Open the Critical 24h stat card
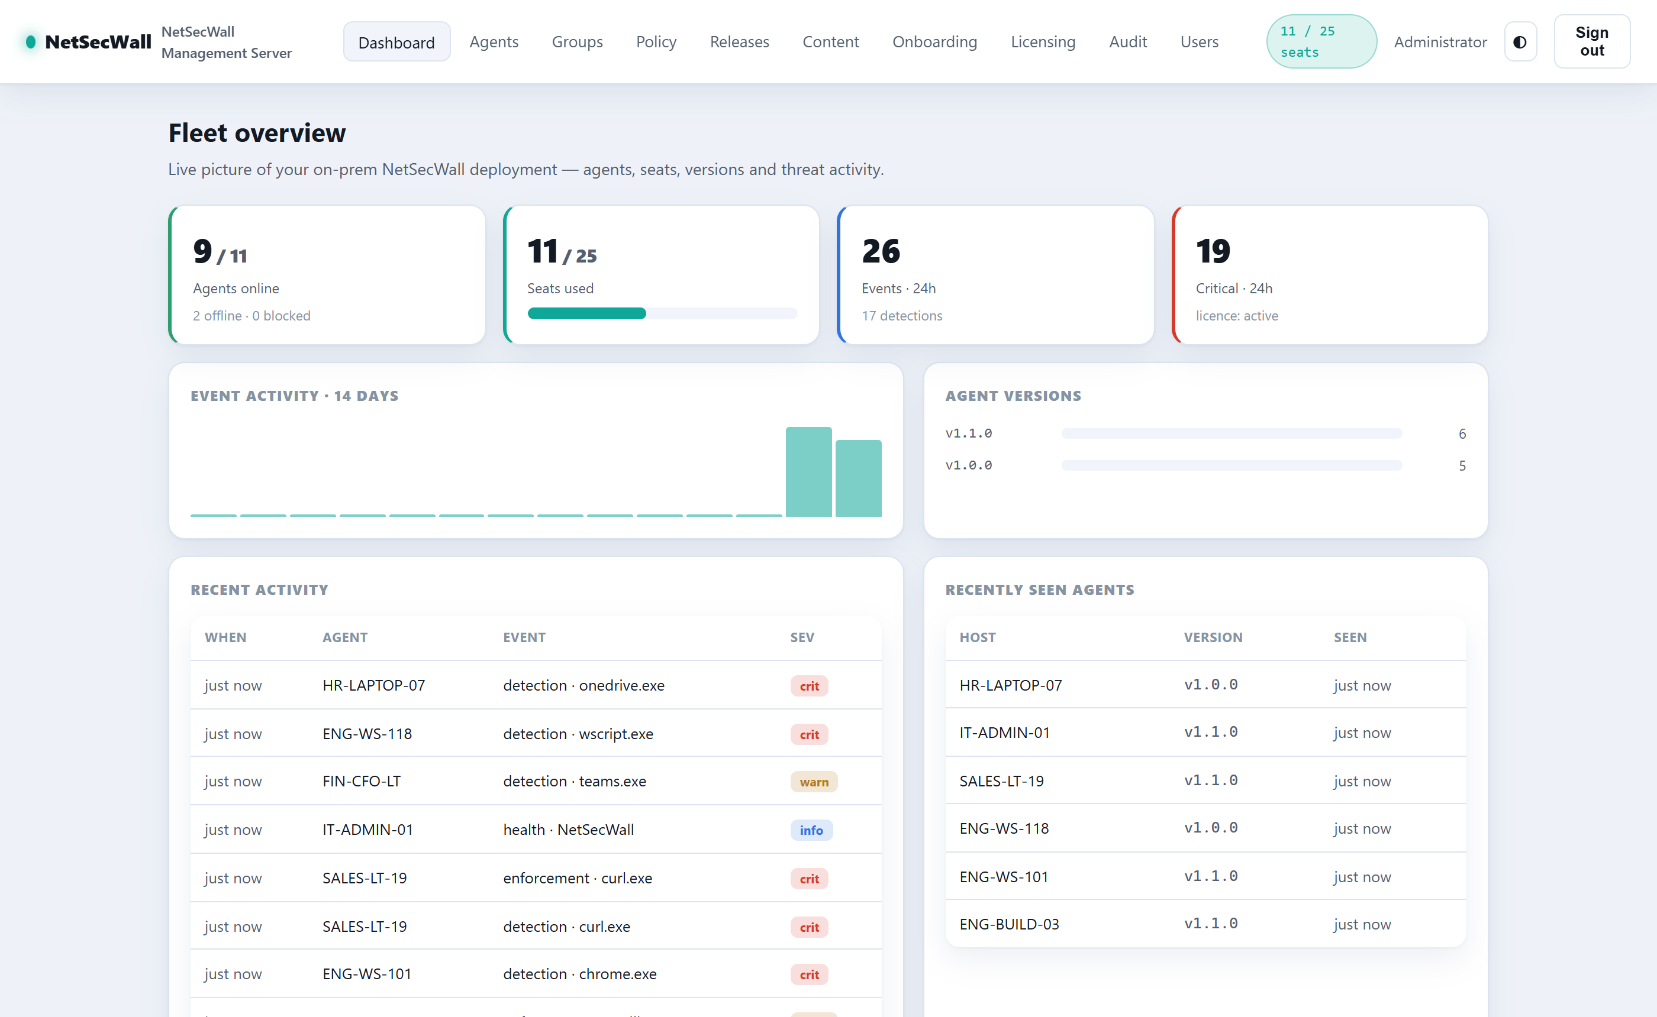 [x=1330, y=275]
